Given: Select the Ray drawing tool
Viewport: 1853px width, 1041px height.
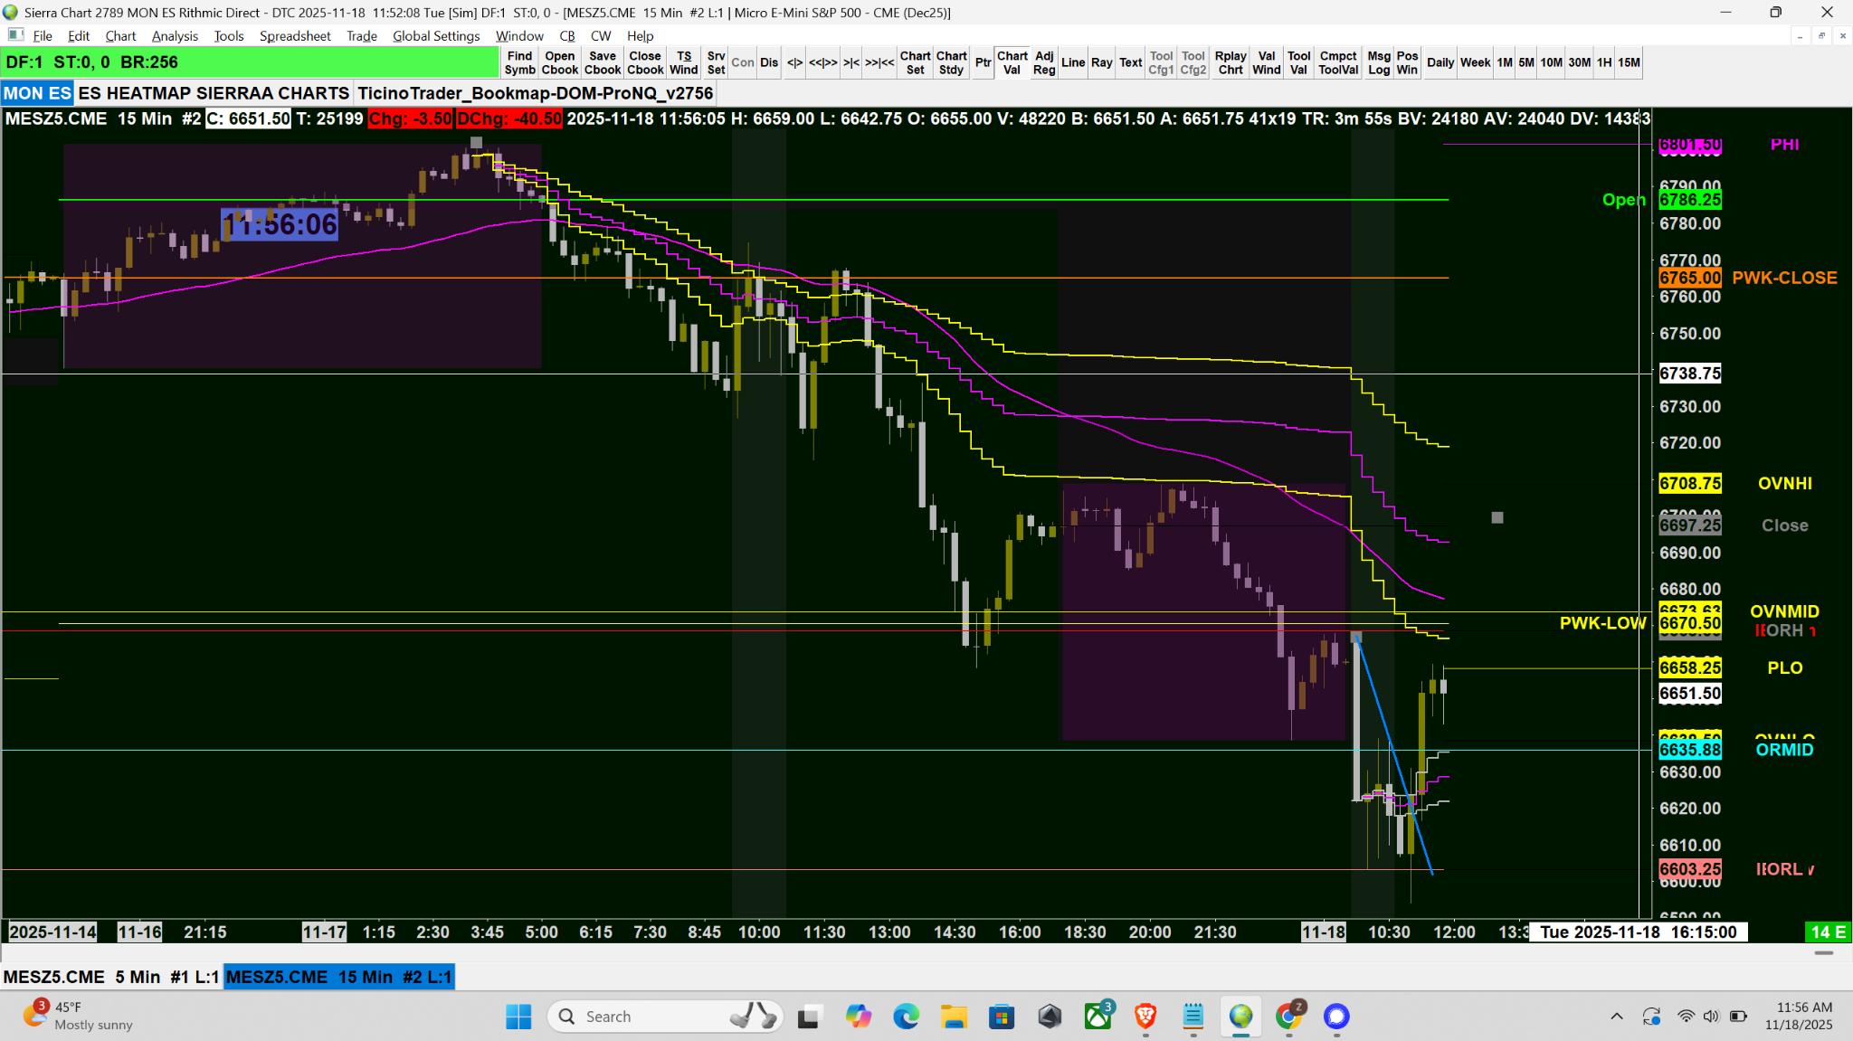Looking at the screenshot, I should (1101, 62).
